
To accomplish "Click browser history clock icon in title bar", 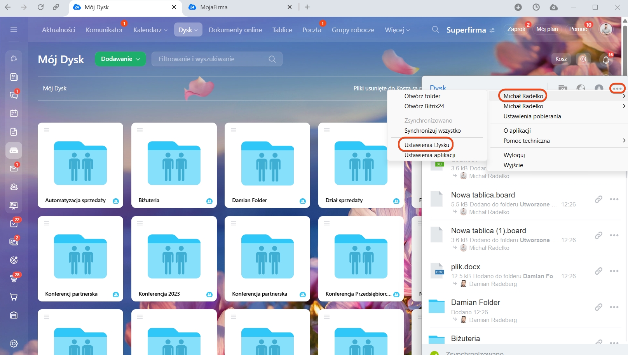I will coord(536,7).
